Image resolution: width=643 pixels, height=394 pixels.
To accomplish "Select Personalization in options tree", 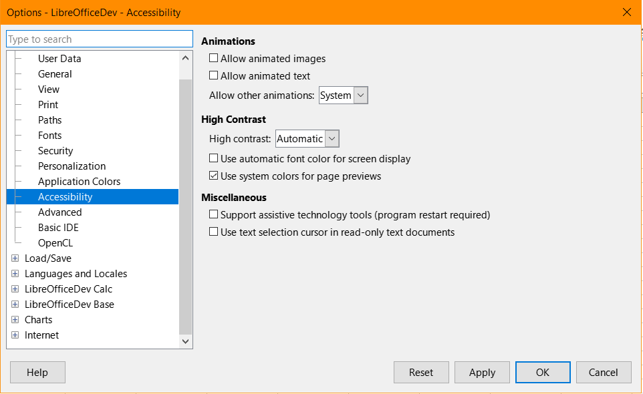I will point(72,166).
